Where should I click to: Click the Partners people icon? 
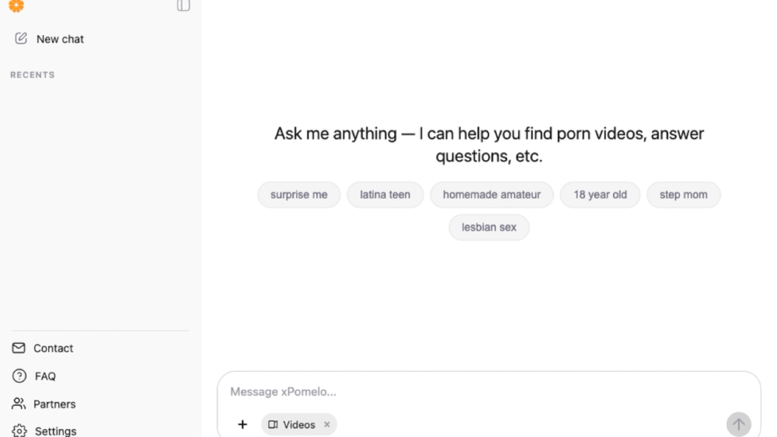(19, 404)
